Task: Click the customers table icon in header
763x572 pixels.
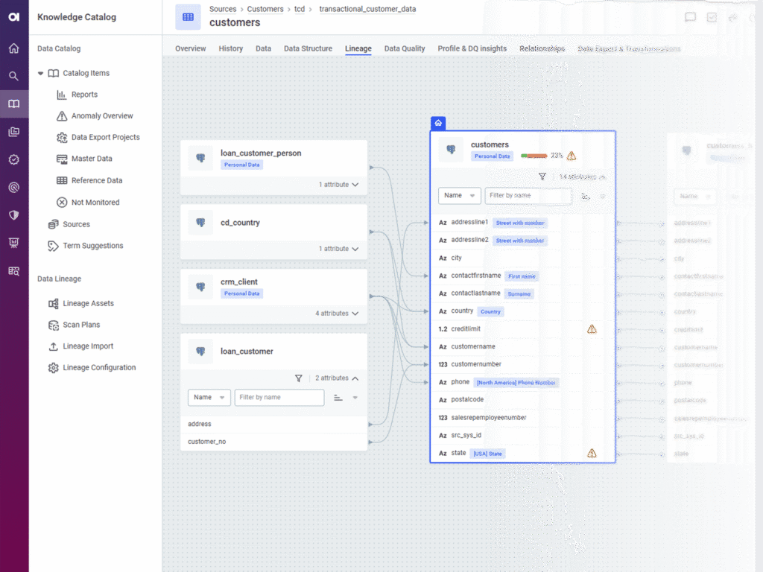Action: click(x=188, y=17)
